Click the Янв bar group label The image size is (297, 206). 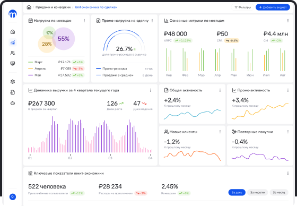(x=169, y=75)
